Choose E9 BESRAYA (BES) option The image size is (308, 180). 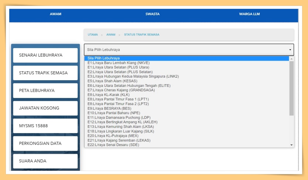(186, 108)
